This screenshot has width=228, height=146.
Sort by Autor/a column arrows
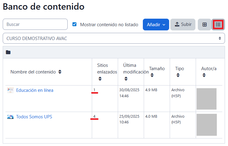click(x=204, y=76)
